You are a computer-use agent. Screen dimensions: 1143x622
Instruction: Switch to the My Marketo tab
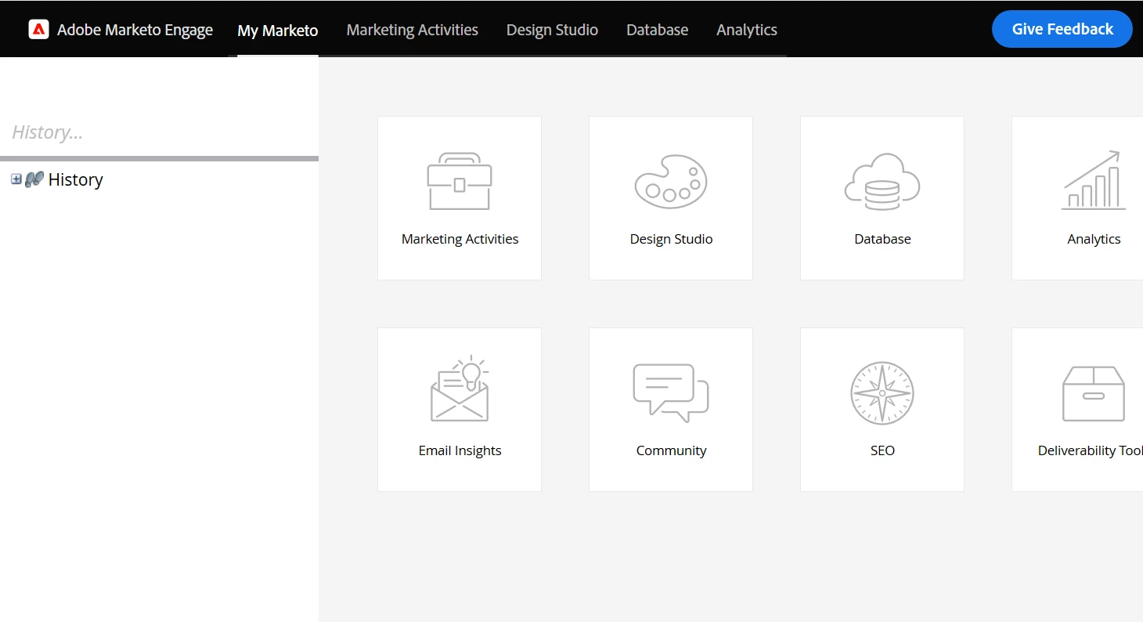tap(278, 31)
